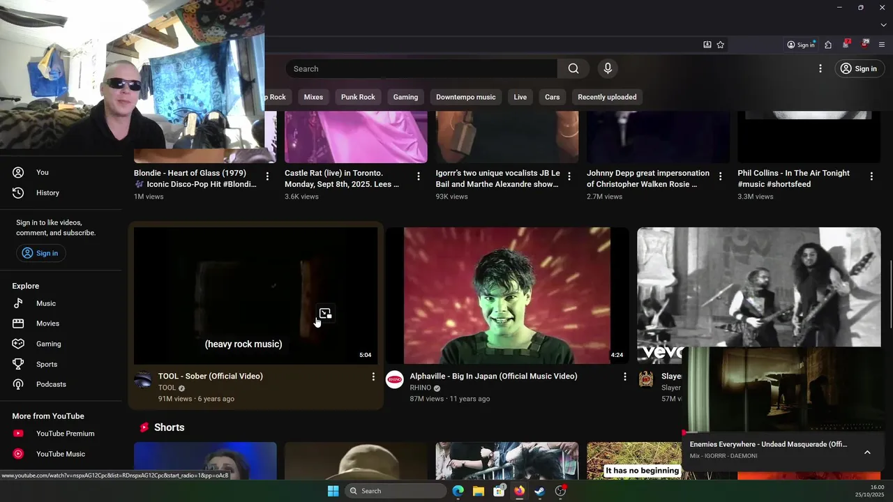The width and height of the screenshot is (893, 502).
Task: Click the install-app icon in address bar
Action: point(707,45)
